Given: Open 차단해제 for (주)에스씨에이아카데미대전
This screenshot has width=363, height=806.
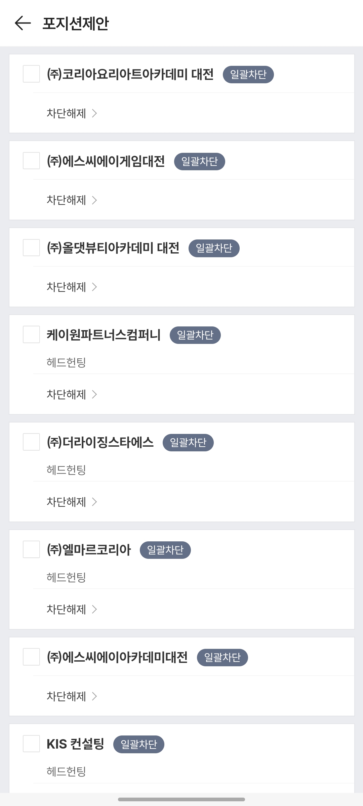Looking at the screenshot, I should pos(72,696).
